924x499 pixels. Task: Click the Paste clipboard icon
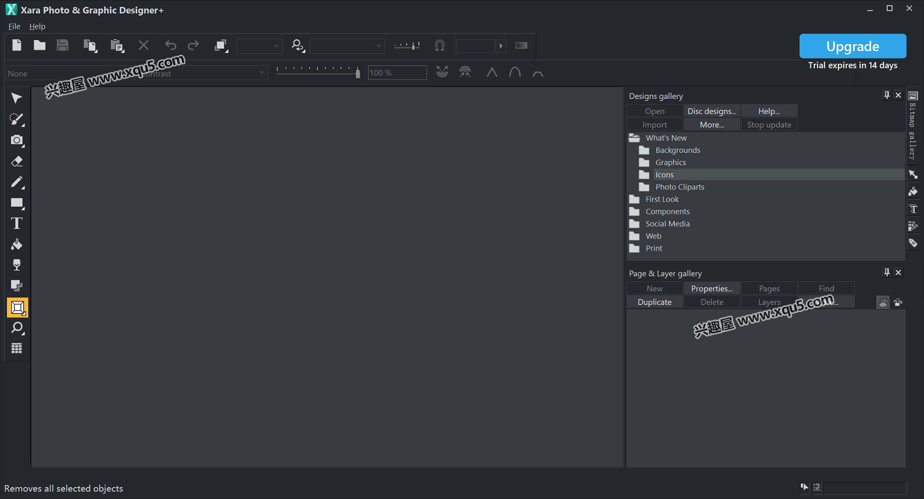coord(117,46)
